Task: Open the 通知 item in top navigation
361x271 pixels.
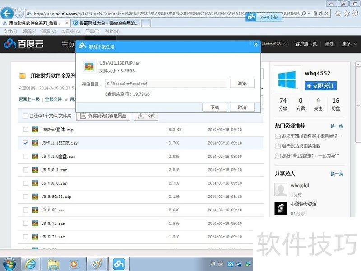Action: (329, 44)
